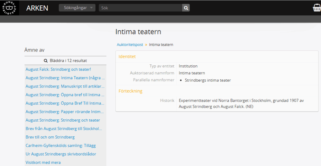Select Intima teatern authorized name value
Screen dimensions: 321x166
[192, 73]
